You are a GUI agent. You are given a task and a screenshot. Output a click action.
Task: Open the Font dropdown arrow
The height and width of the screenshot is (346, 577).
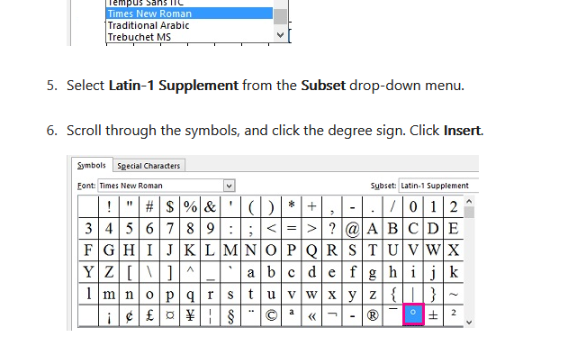(229, 186)
